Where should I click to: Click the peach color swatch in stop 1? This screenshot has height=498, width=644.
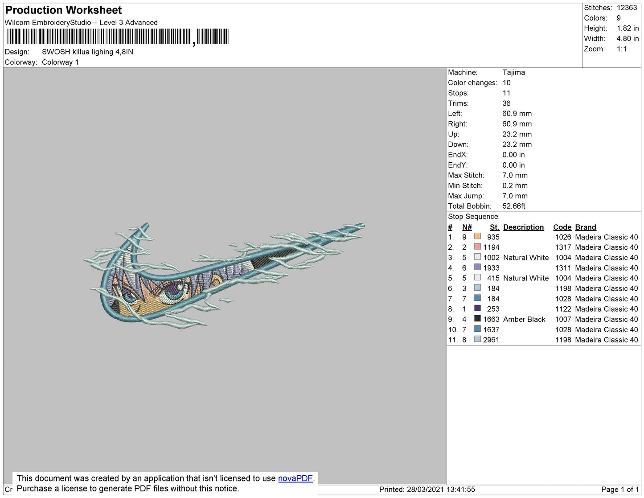477,236
